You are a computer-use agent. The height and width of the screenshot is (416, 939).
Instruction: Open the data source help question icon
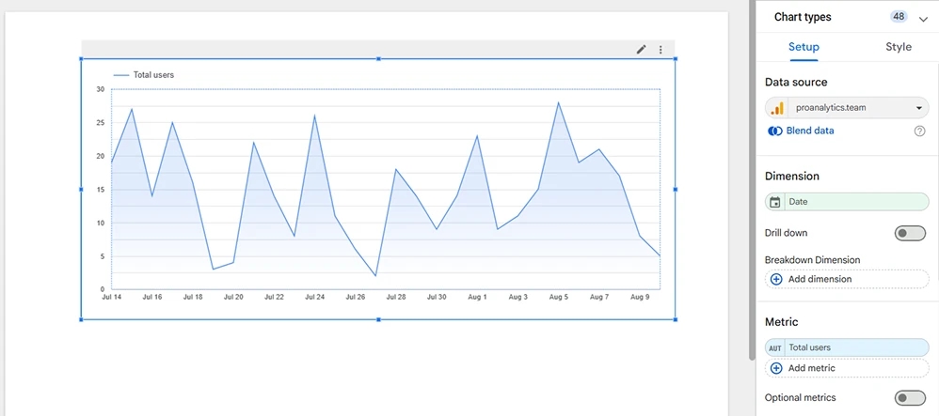tap(920, 131)
